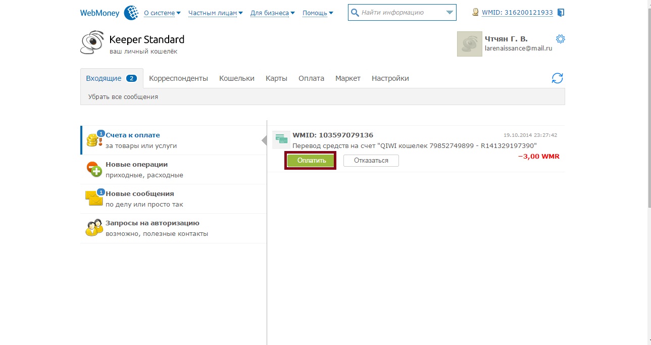
Task: Click the email 'larenaissance@mail.ru'
Action: pos(518,48)
